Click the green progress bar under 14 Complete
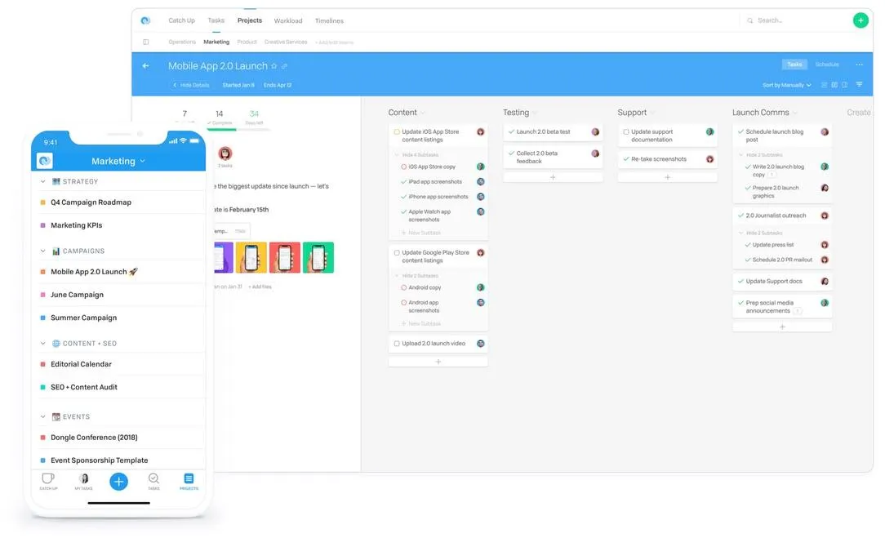 coord(222,129)
